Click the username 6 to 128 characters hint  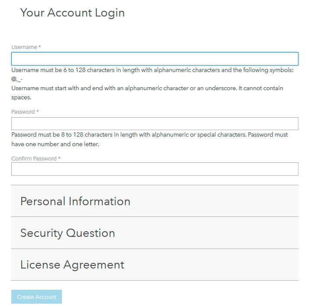point(152,70)
